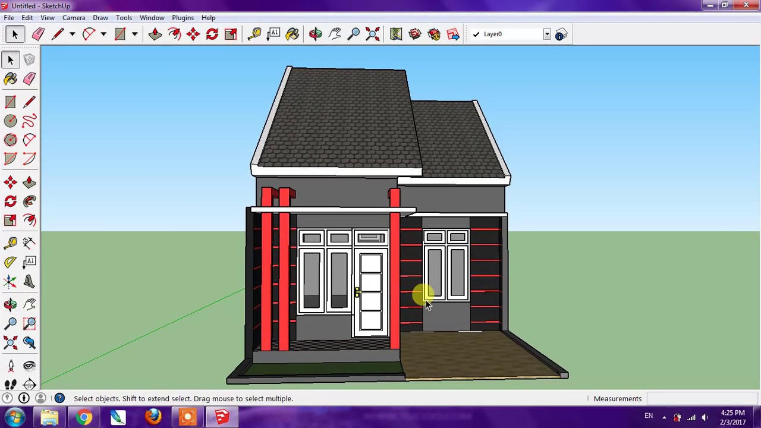Click the Share Model icon

434,34
